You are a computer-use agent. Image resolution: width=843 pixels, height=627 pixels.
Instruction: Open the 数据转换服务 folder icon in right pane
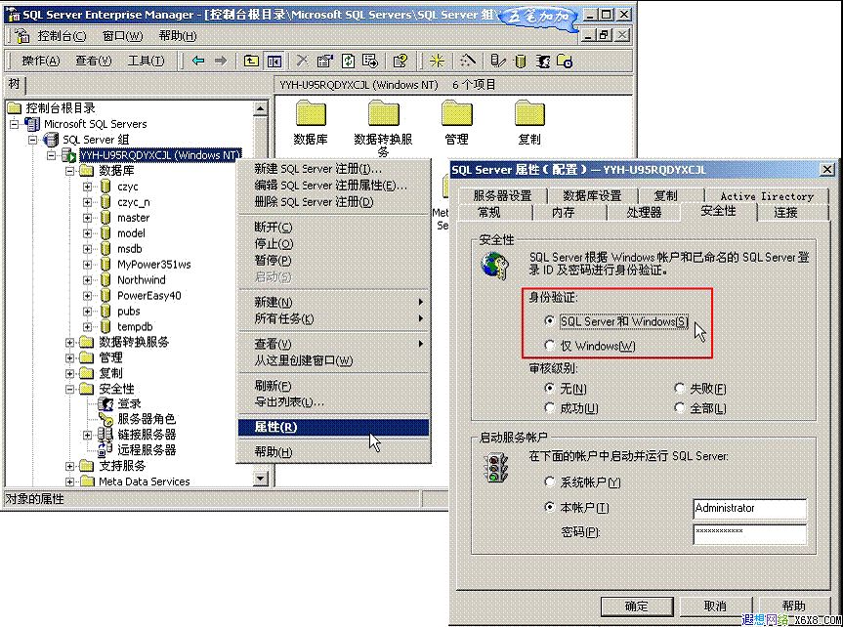[x=383, y=114]
